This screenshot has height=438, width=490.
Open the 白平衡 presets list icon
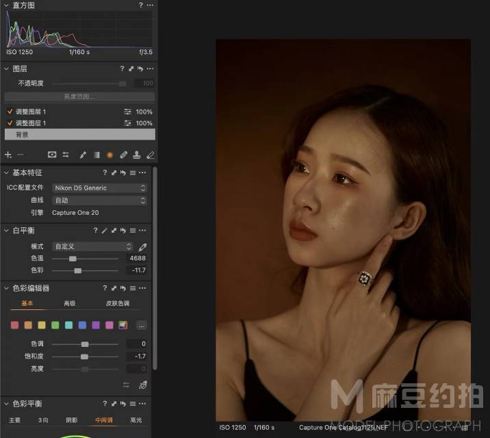(133, 231)
